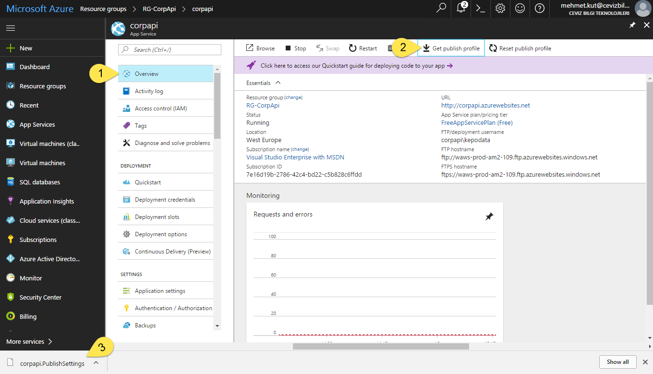Open Backups in resource menu

point(166,326)
